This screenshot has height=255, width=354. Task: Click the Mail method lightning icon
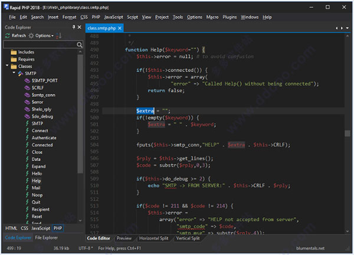[x=27, y=188]
